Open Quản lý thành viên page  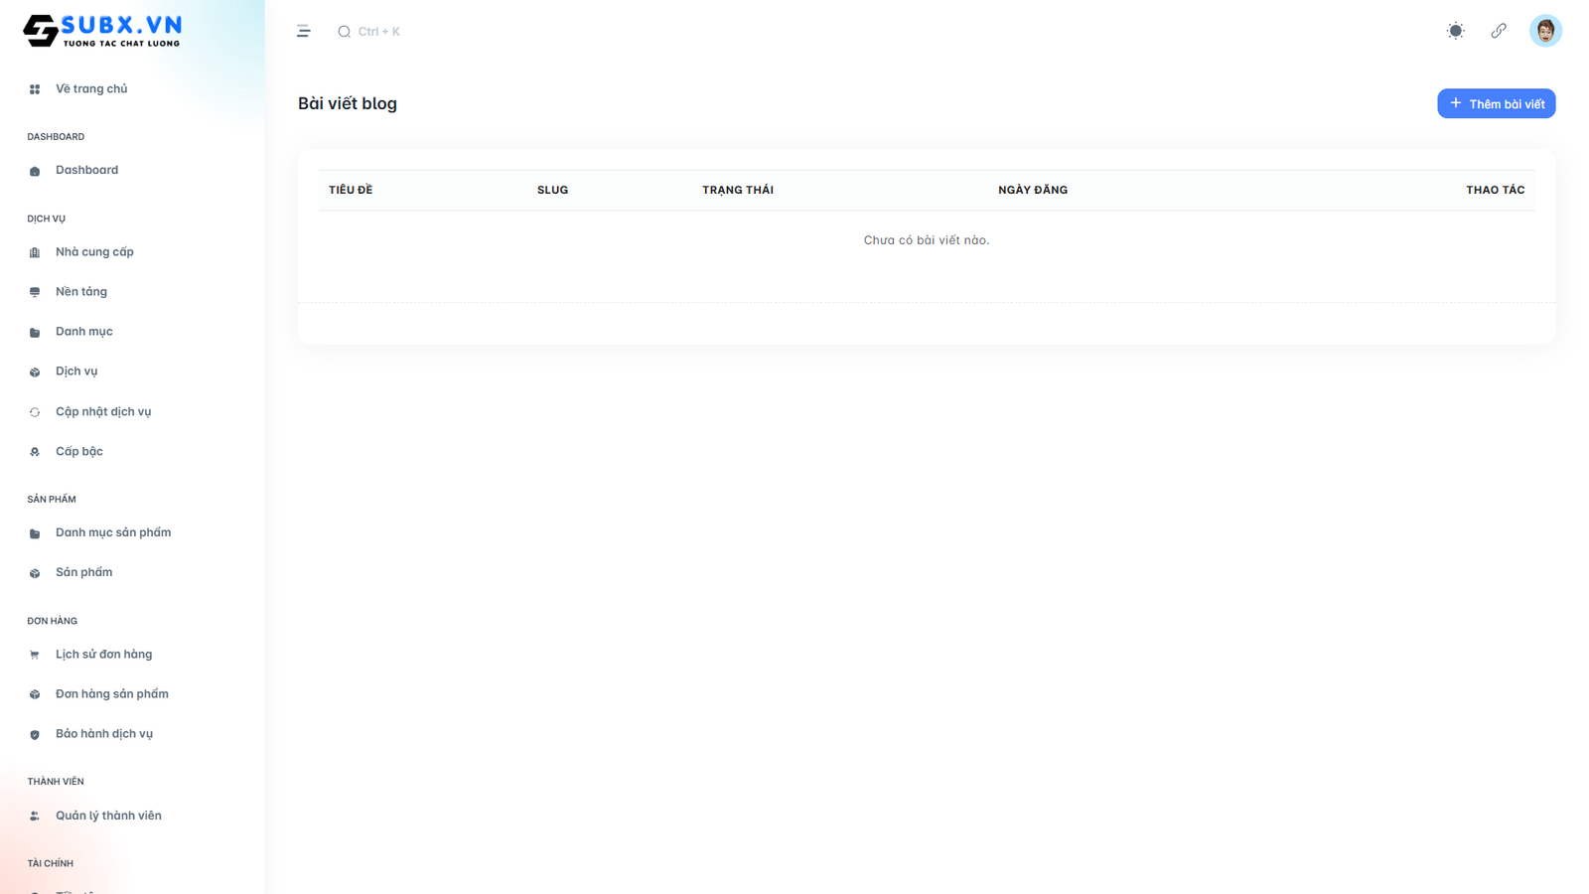108,816
